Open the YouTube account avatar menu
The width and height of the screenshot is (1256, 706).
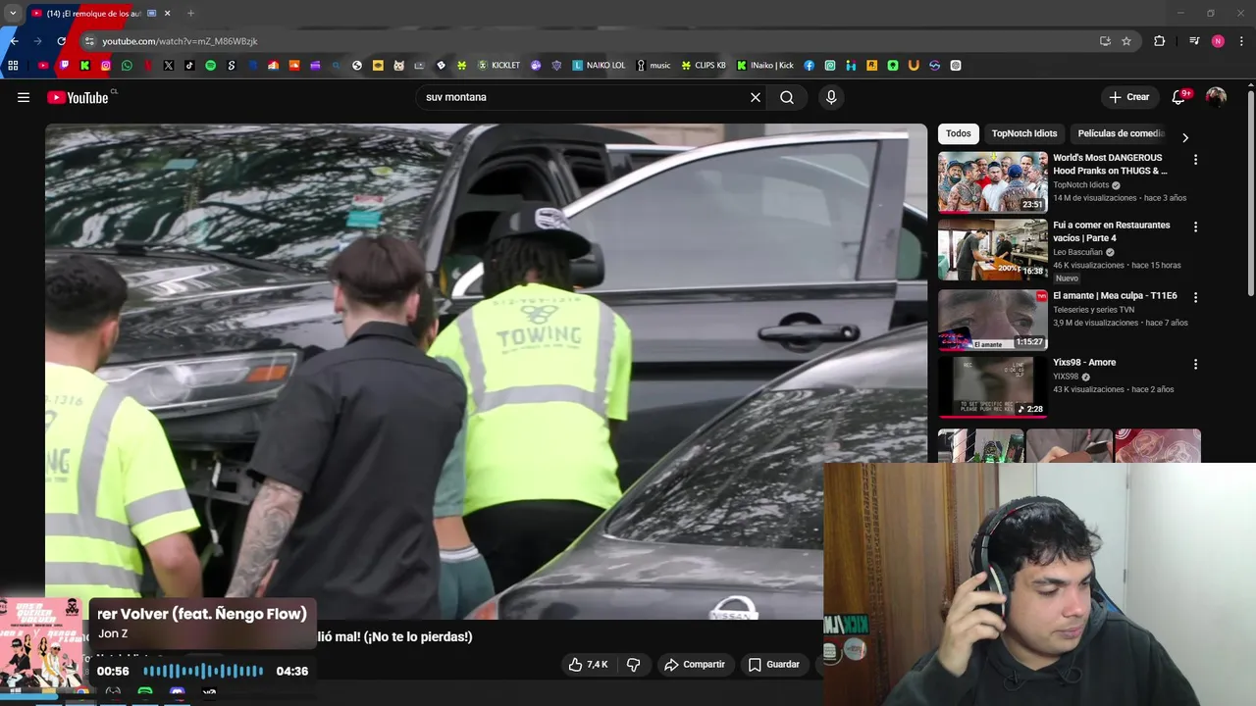1216,97
